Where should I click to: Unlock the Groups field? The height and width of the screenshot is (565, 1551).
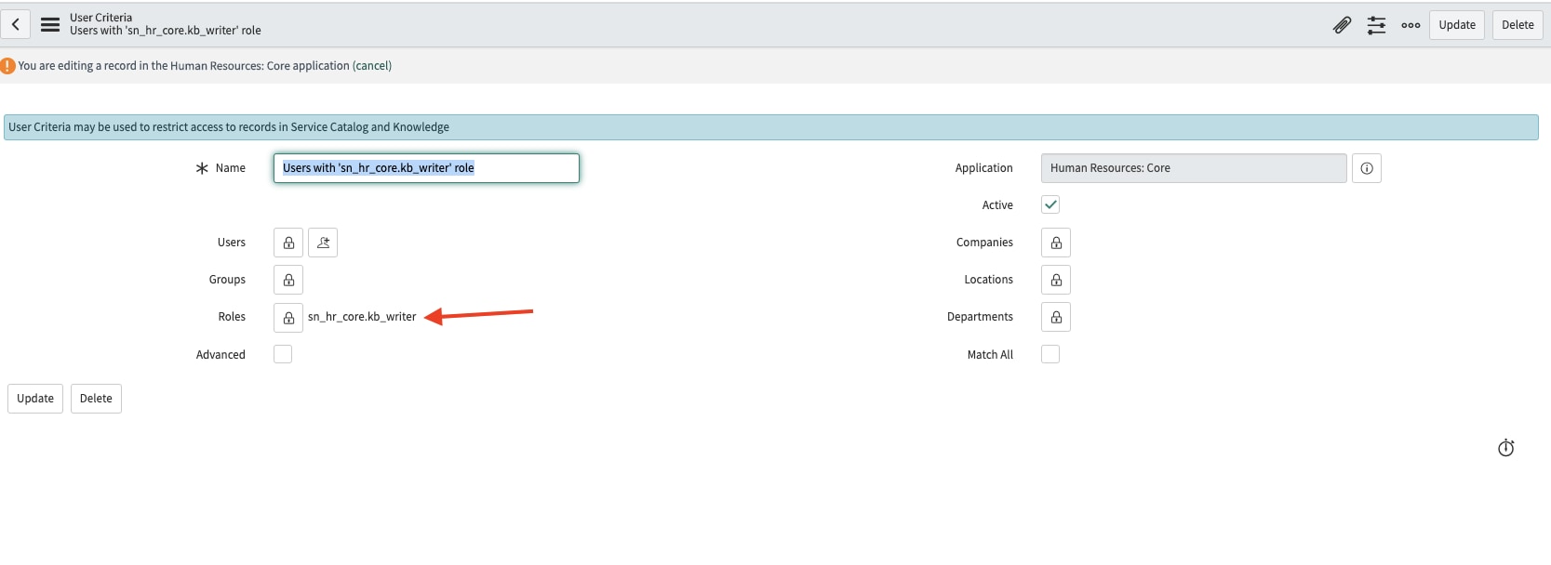click(288, 280)
